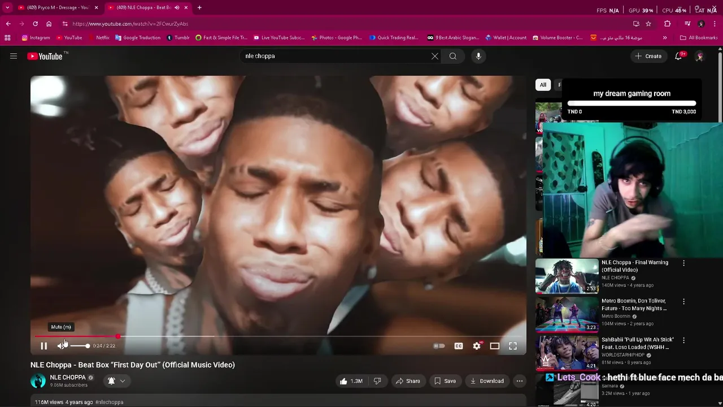Toggle the autoplay switch
The width and height of the screenshot is (723, 407).
click(x=439, y=346)
